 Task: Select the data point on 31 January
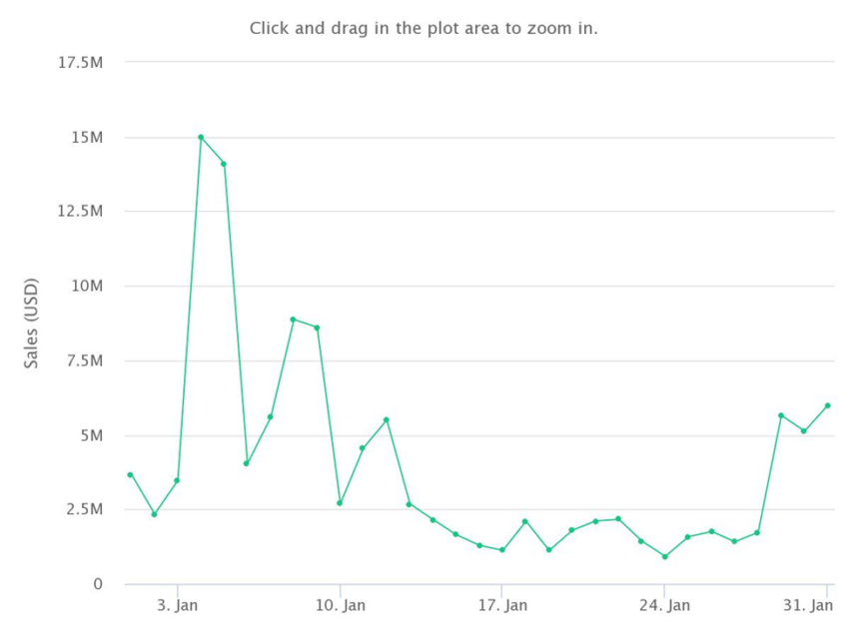(x=827, y=405)
